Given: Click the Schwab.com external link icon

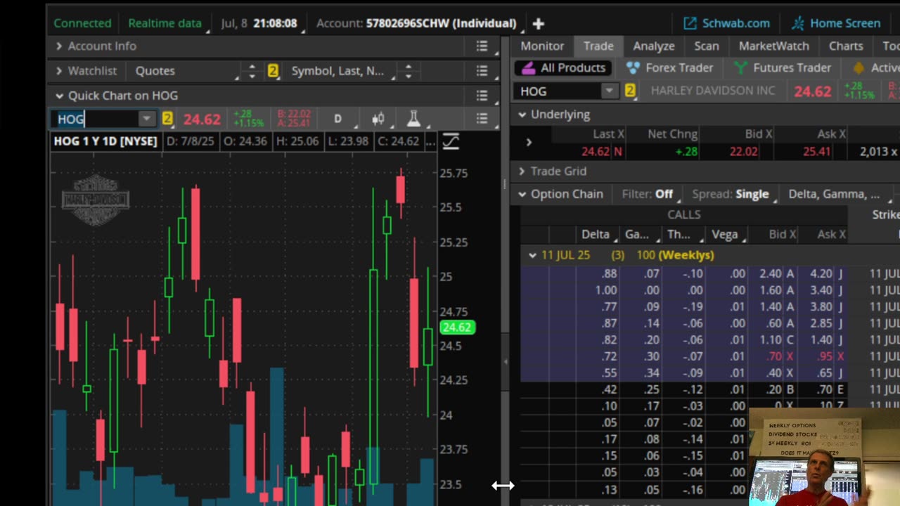Looking at the screenshot, I should pyautogui.click(x=690, y=23).
